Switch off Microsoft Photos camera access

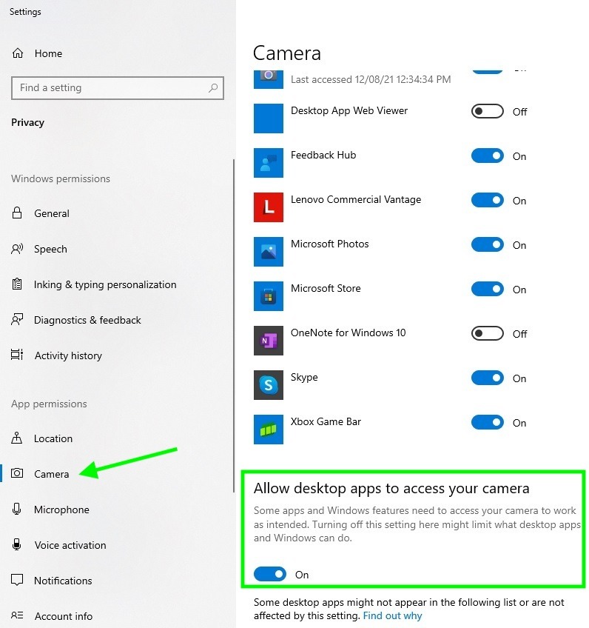tap(488, 244)
